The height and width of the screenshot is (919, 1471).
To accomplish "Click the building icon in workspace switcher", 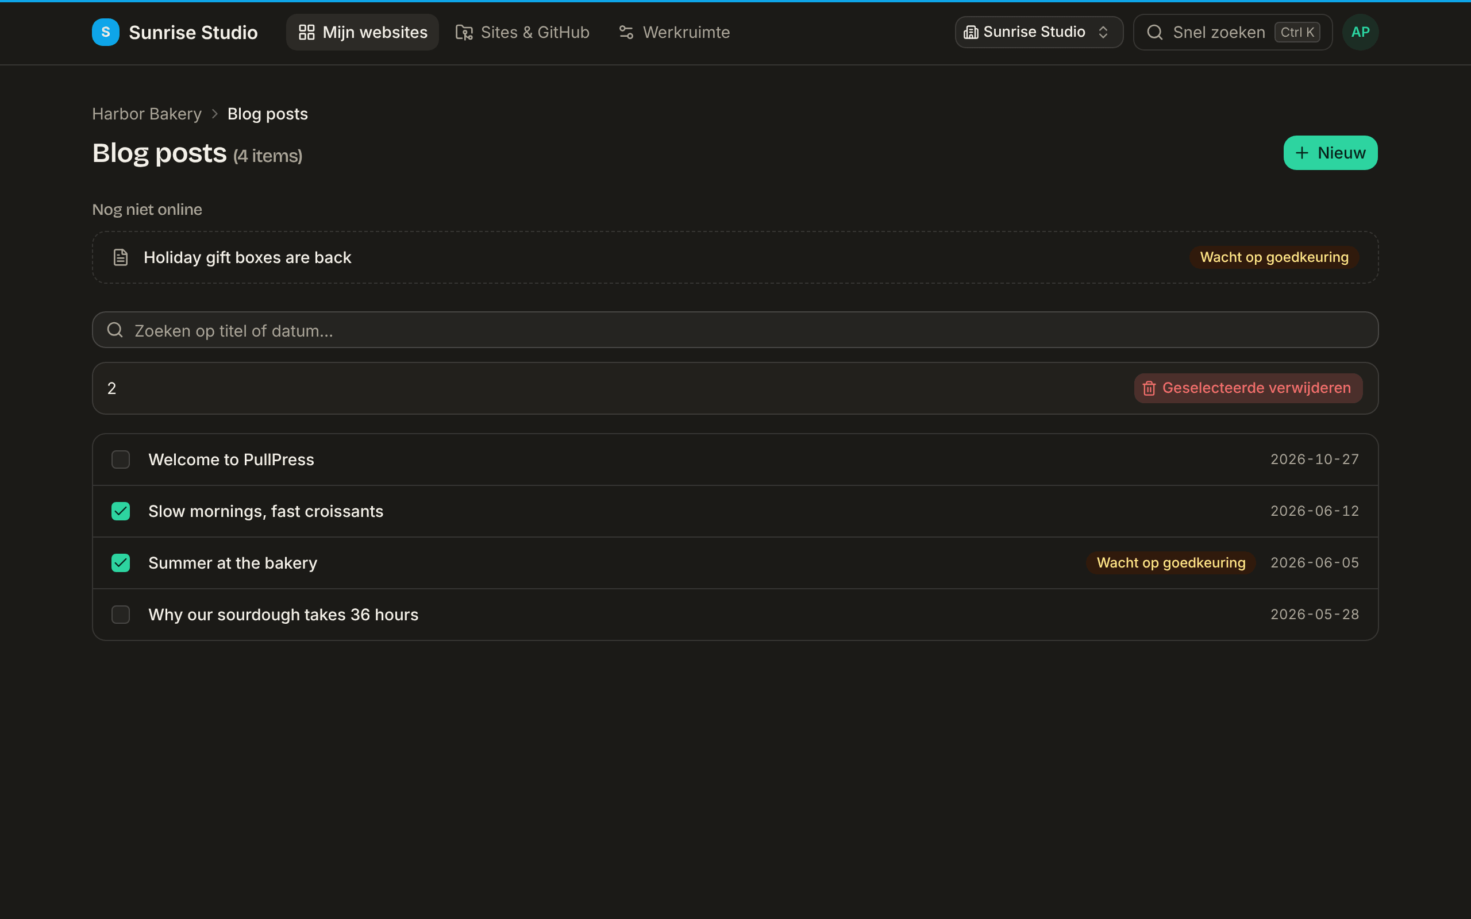I will 971,32.
